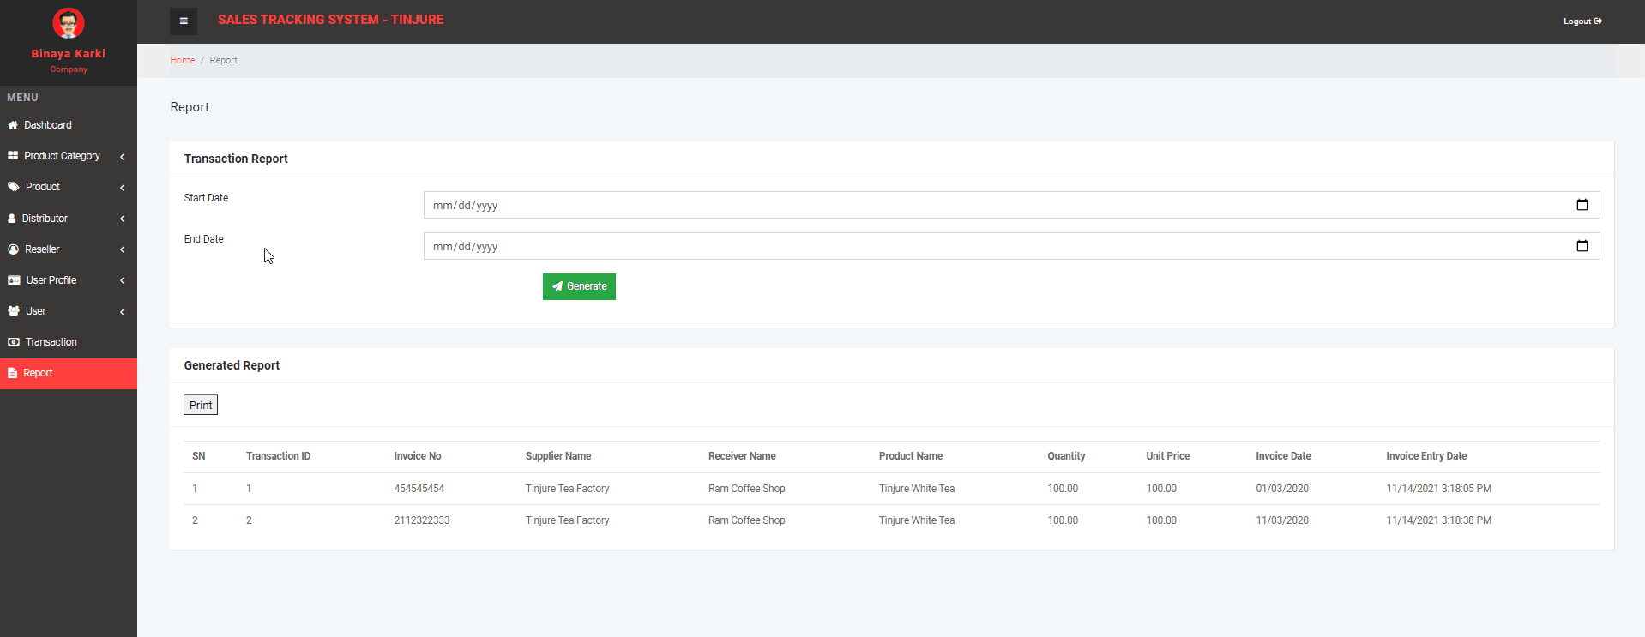This screenshot has height=637, width=1645.
Task: Expand the User Profile submenu chevron
Action: 123,280
